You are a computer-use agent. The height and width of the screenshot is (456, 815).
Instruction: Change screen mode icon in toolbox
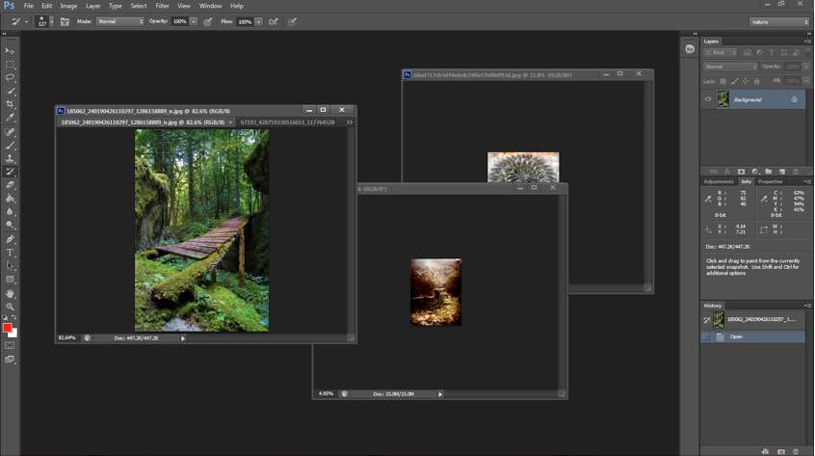pyautogui.click(x=10, y=360)
